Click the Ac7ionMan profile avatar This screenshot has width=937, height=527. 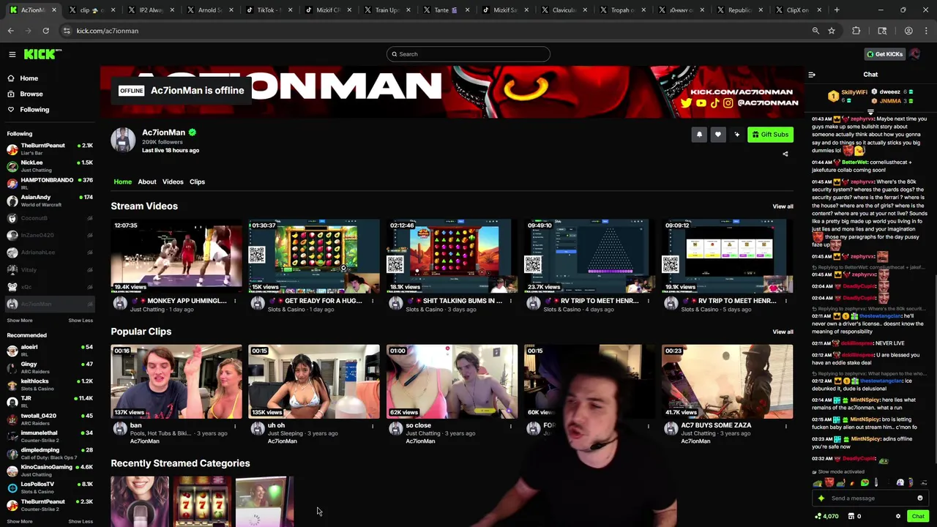pos(123,140)
